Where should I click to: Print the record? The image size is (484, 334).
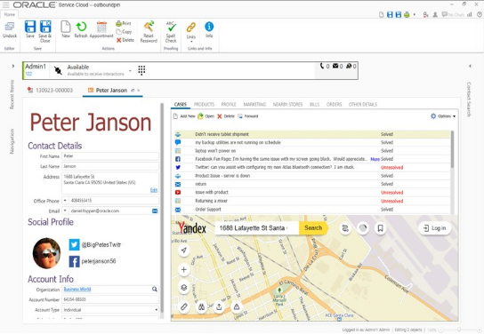pos(124,23)
